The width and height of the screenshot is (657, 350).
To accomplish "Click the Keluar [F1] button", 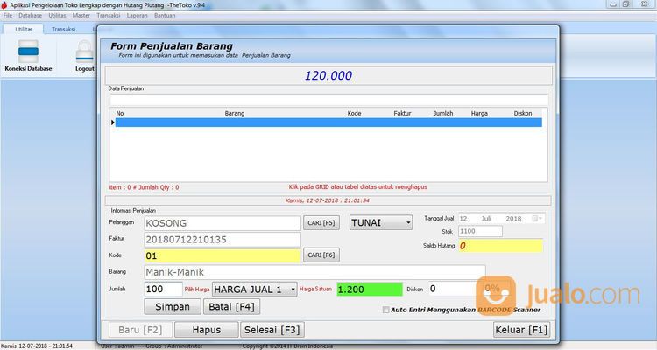I will [x=522, y=330].
